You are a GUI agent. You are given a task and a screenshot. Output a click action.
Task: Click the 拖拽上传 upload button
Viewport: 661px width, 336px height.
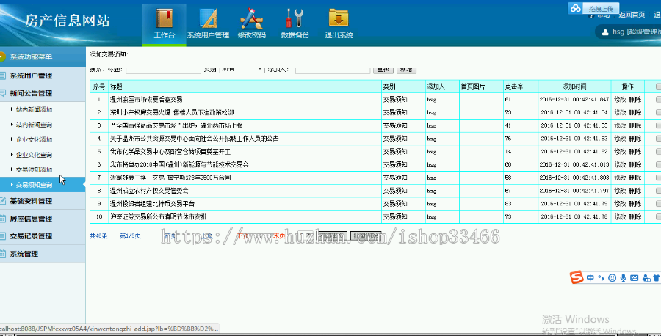(x=601, y=8)
